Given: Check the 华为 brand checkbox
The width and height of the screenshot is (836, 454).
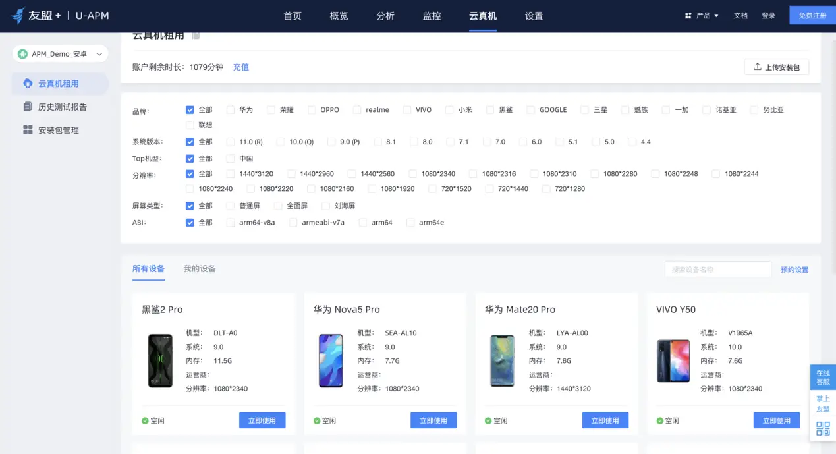Looking at the screenshot, I should click(231, 110).
